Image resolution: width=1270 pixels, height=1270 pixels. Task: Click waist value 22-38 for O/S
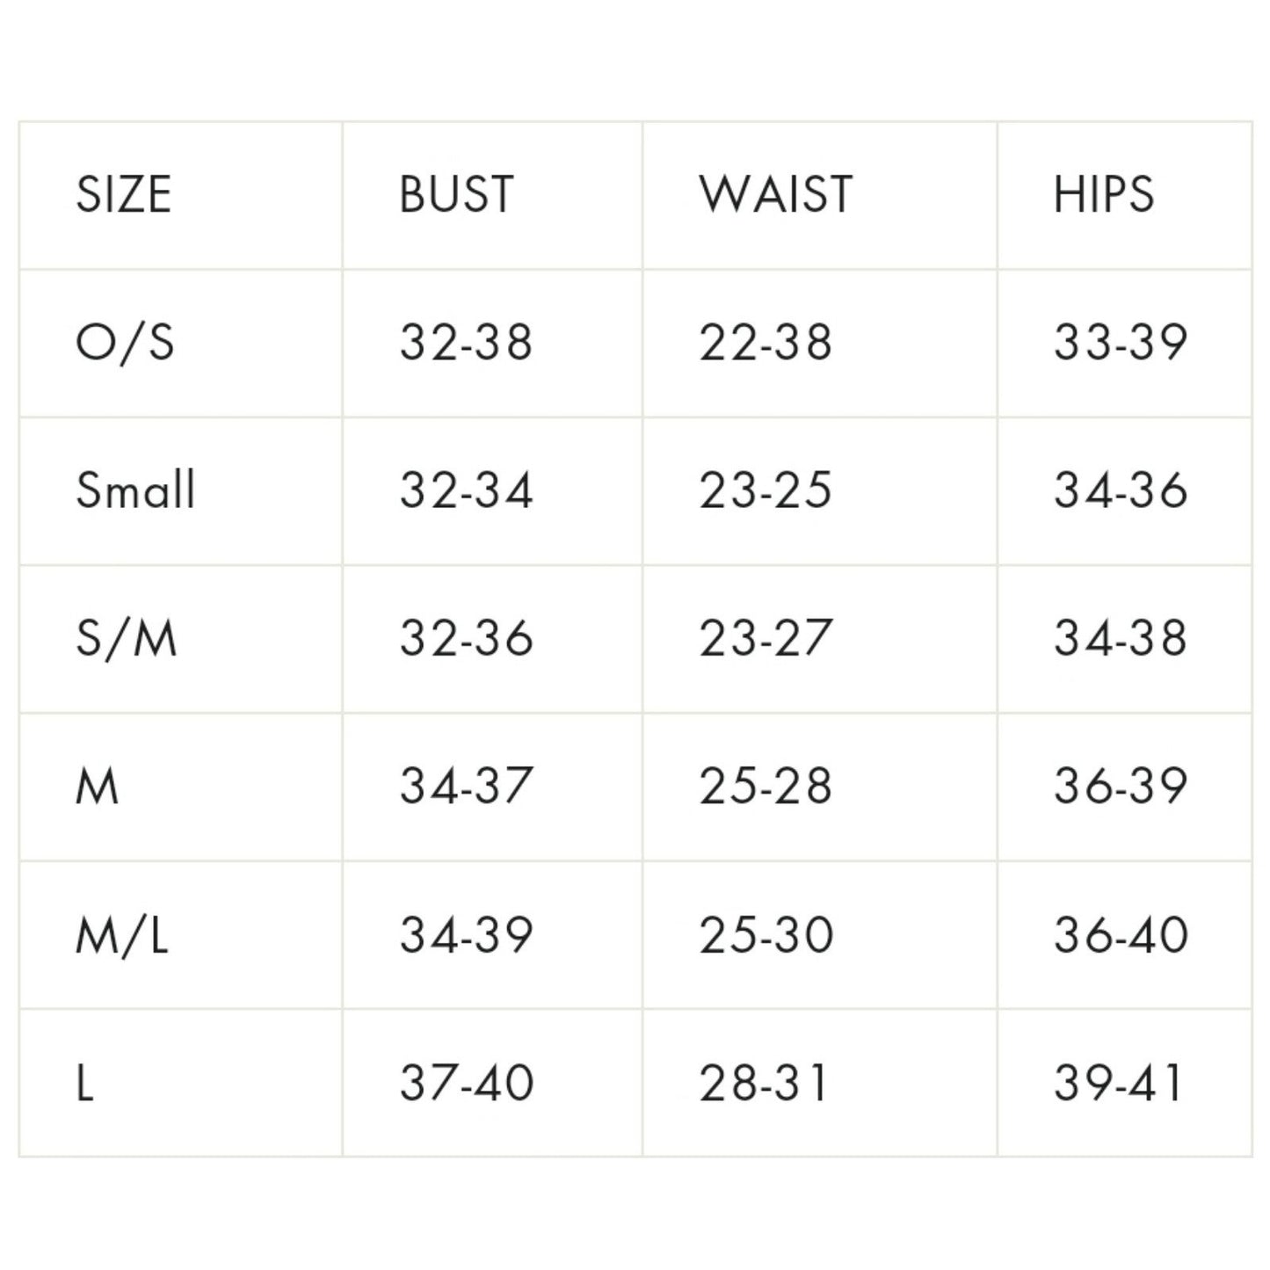click(x=766, y=342)
